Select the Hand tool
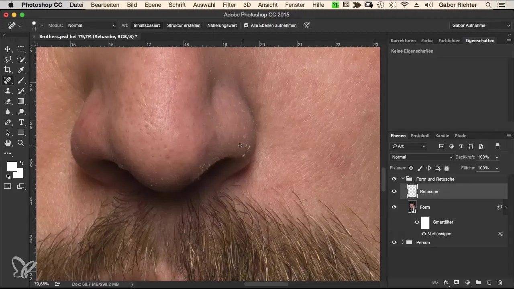 click(8, 143)
